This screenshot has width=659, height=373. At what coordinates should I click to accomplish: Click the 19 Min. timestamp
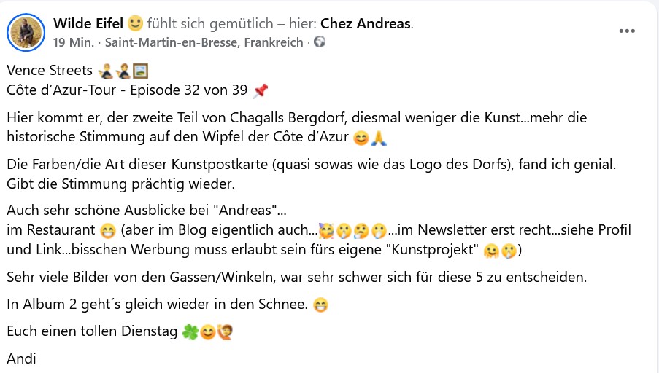[74, 42]
